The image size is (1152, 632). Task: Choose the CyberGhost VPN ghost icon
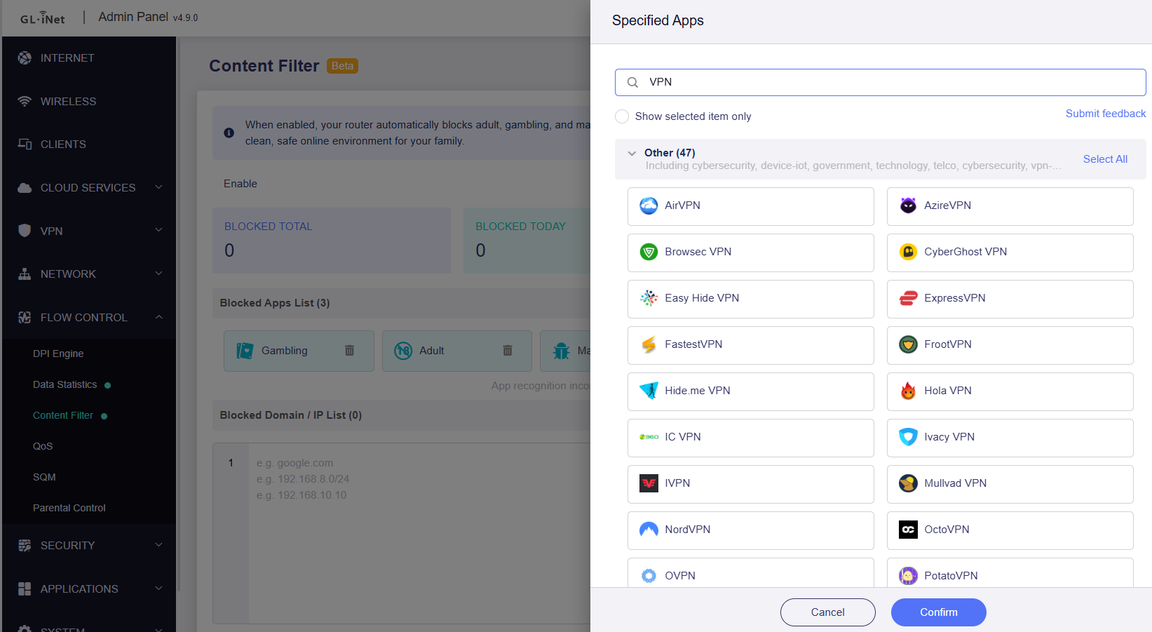pyautogui.click(x=908, y=252)
